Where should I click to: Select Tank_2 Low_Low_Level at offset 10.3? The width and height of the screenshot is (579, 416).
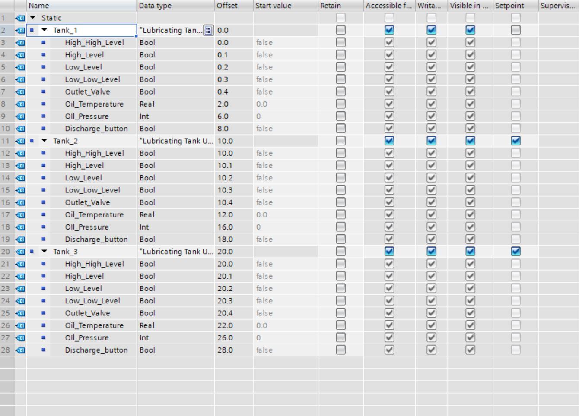(92, 190)
